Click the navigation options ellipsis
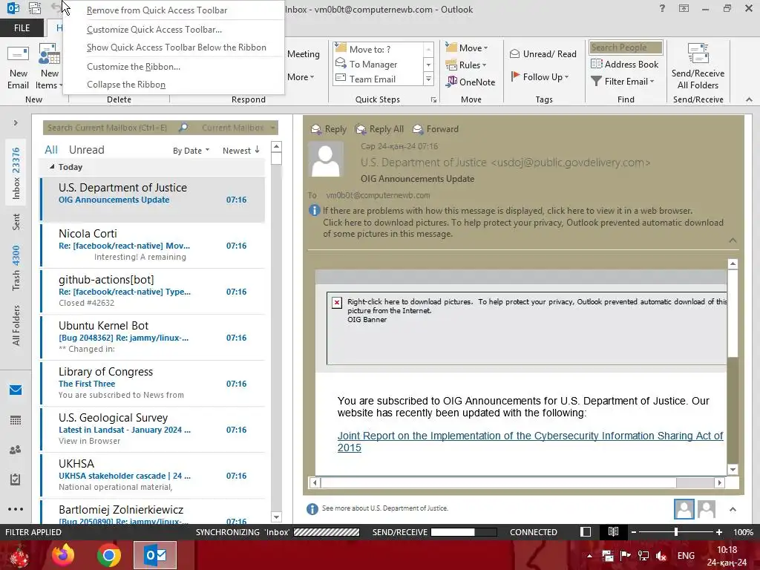 point(16,509)
